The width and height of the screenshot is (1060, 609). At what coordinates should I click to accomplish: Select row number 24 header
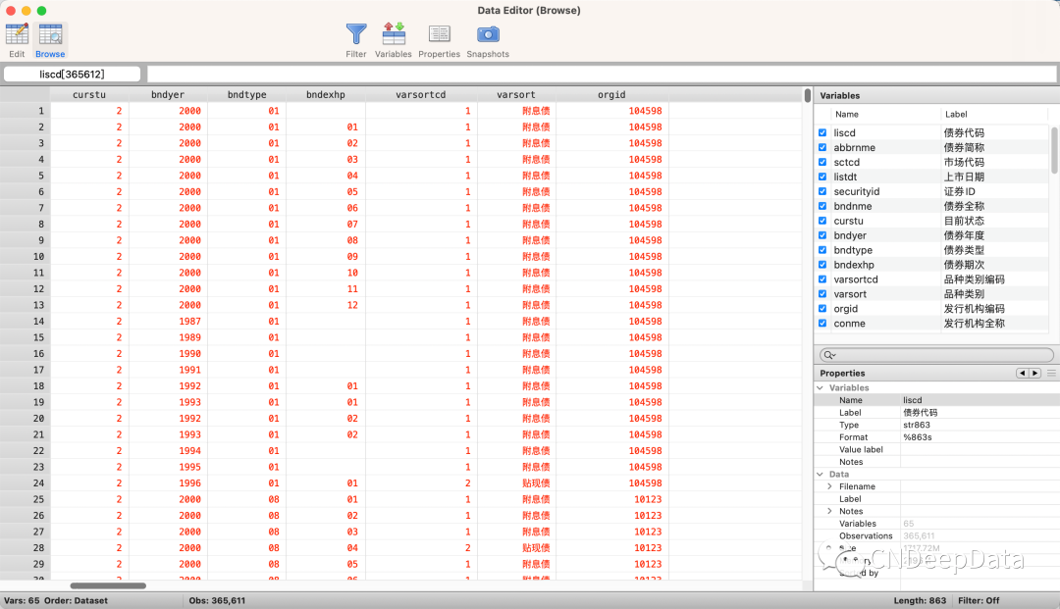26,483
